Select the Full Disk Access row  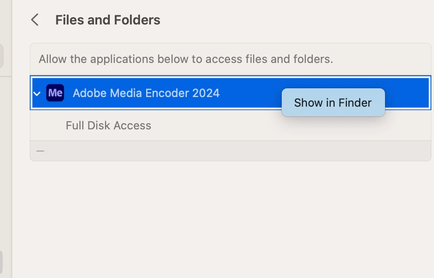coord(108,126)
